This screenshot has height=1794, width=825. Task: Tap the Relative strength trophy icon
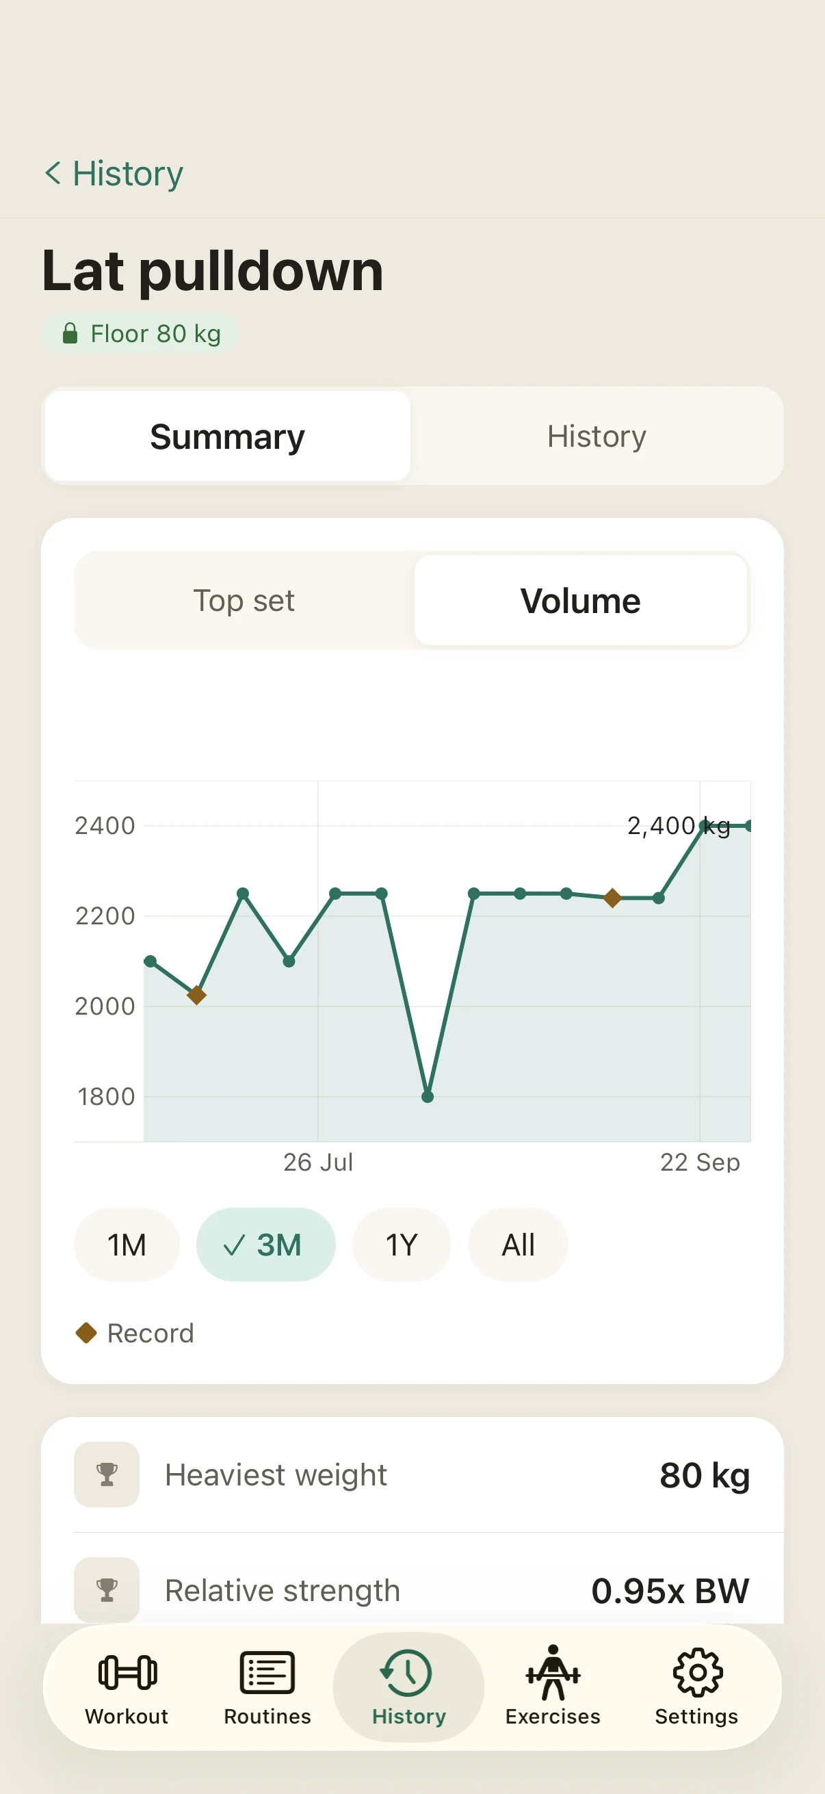(107, 1590)
